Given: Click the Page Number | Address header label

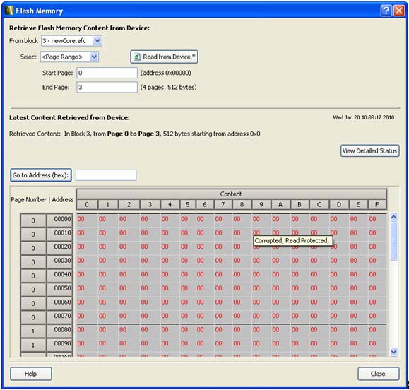Looking at the screenshot, I should (x=42, y=199).
